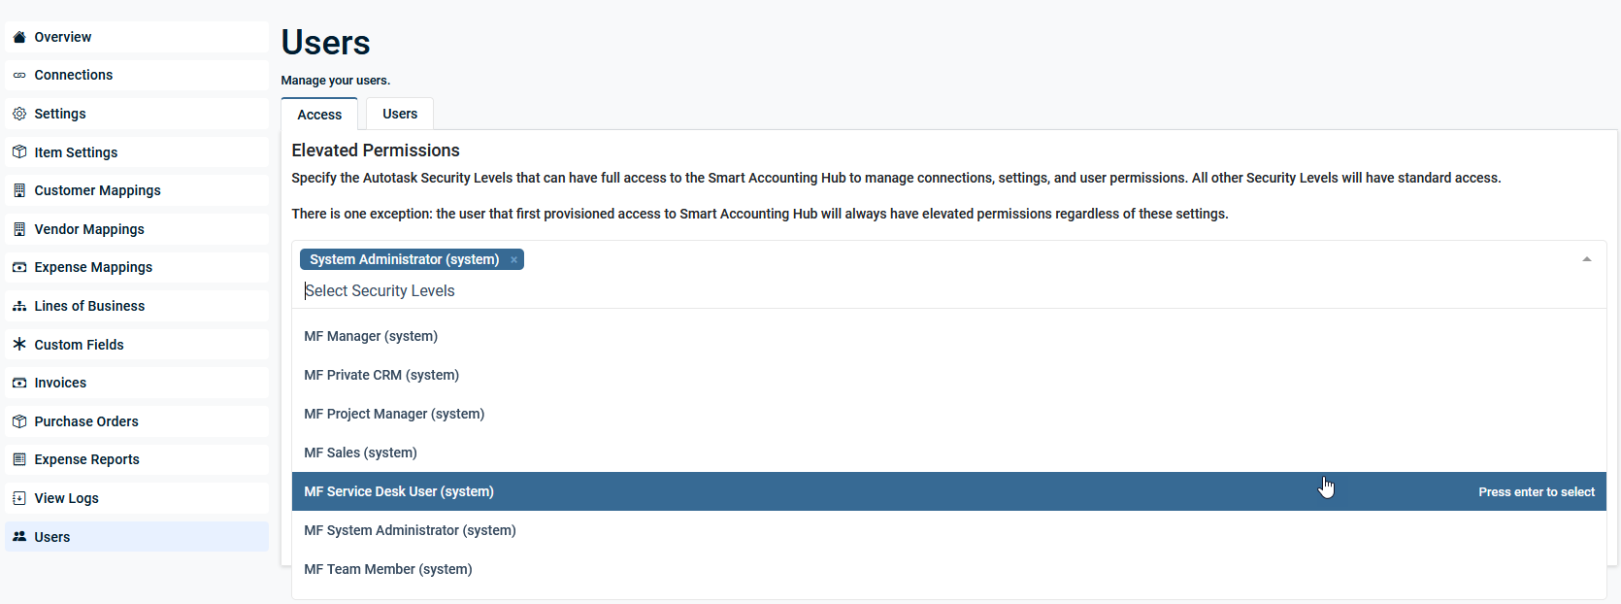Click the Settings gear icon
The image size is (1621, 604).
[x=19, y=114]
